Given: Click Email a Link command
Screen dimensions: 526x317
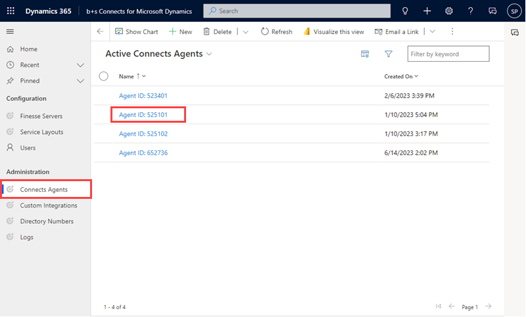Looking at the screenshot, I should click(x=396, y=32).
